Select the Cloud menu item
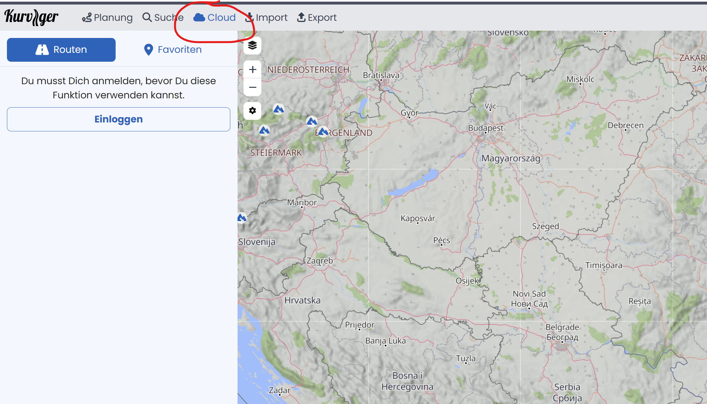Viewport: 707px width, 404px height. coord(215,17)
